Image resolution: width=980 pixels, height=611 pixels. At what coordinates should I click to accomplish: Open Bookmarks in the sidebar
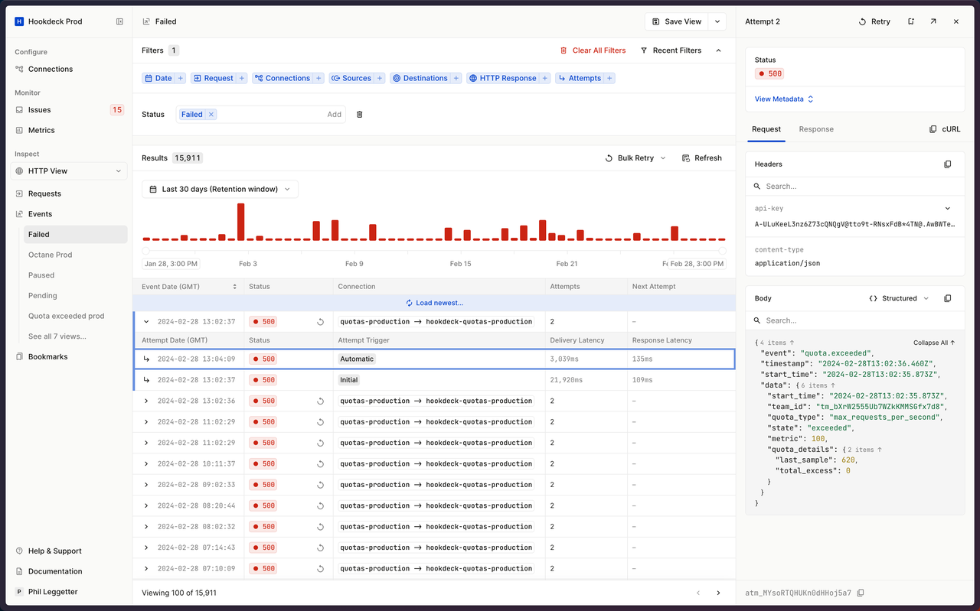[x=69, y=356]
